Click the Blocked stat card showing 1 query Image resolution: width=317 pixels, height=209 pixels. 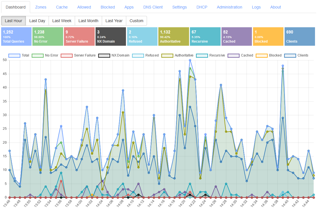click(268, 36)
